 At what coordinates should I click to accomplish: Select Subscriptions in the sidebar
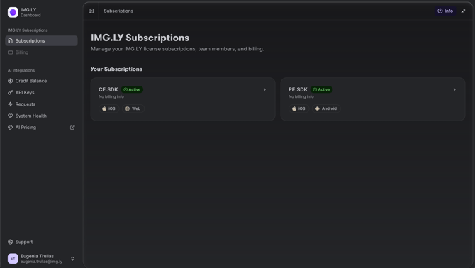(x=41, y=40)
